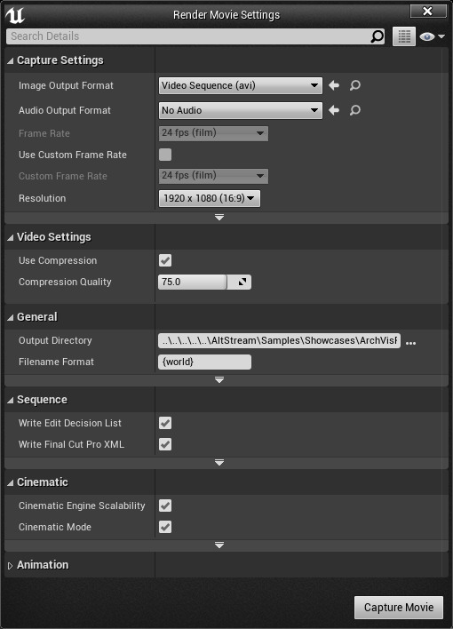Open the Audio Output Format dropdown
This screenshot has height=629, width=453.
[241, 110]
